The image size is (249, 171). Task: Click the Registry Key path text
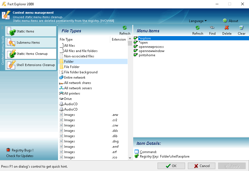(x=175, y=156)
